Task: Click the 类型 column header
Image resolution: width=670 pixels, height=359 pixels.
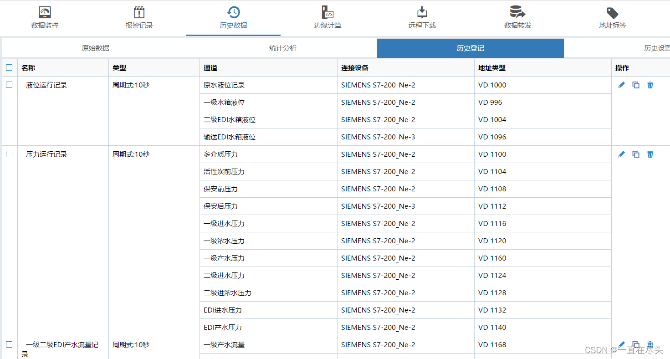Action: (x=154, y=68)
